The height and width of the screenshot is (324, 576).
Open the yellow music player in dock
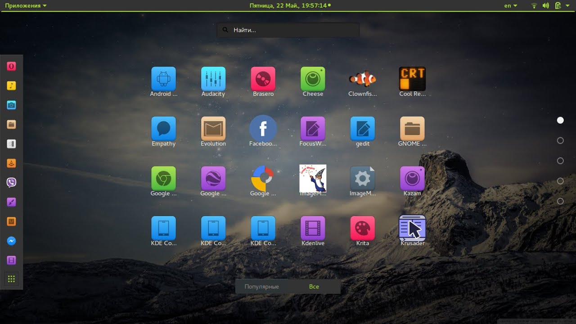tap(12, 85)
